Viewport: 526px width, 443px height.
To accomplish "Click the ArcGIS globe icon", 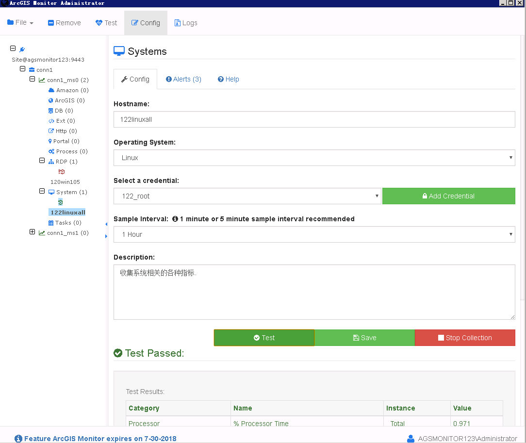I will point(50,100).
